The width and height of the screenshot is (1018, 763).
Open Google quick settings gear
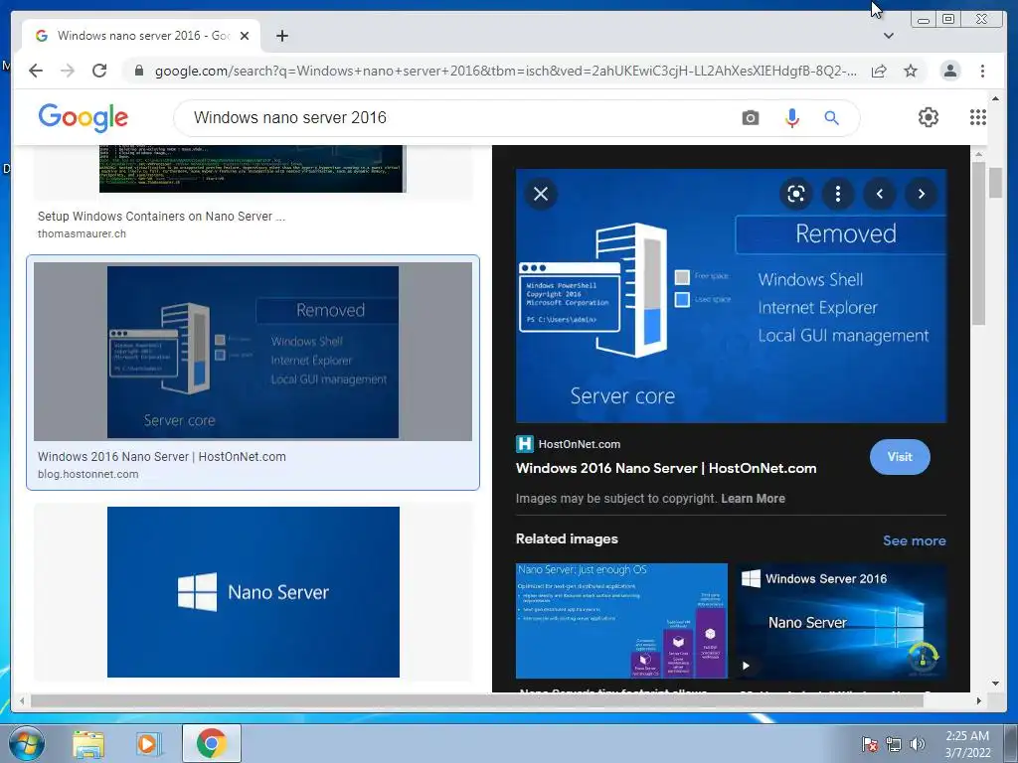point(929,117)
